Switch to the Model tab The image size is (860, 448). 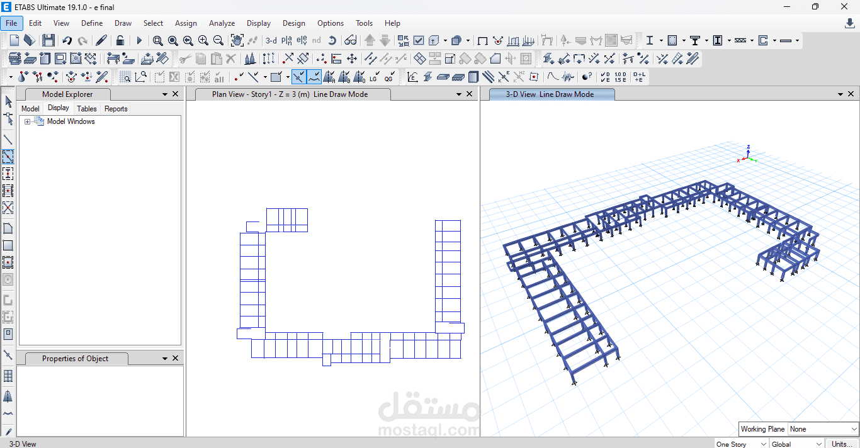pyautogui.click(x=30, y=109)
